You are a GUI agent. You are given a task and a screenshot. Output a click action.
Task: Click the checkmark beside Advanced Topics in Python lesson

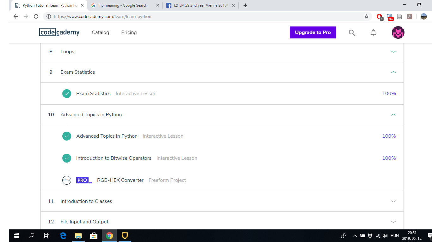pyautogui.click(x=67, y=136)
